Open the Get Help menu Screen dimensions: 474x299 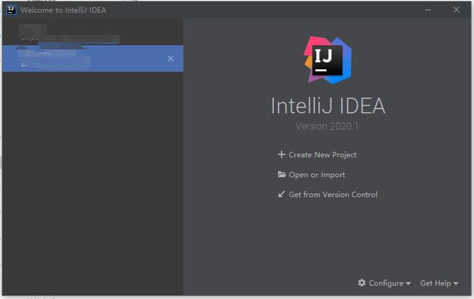point(439,283)
